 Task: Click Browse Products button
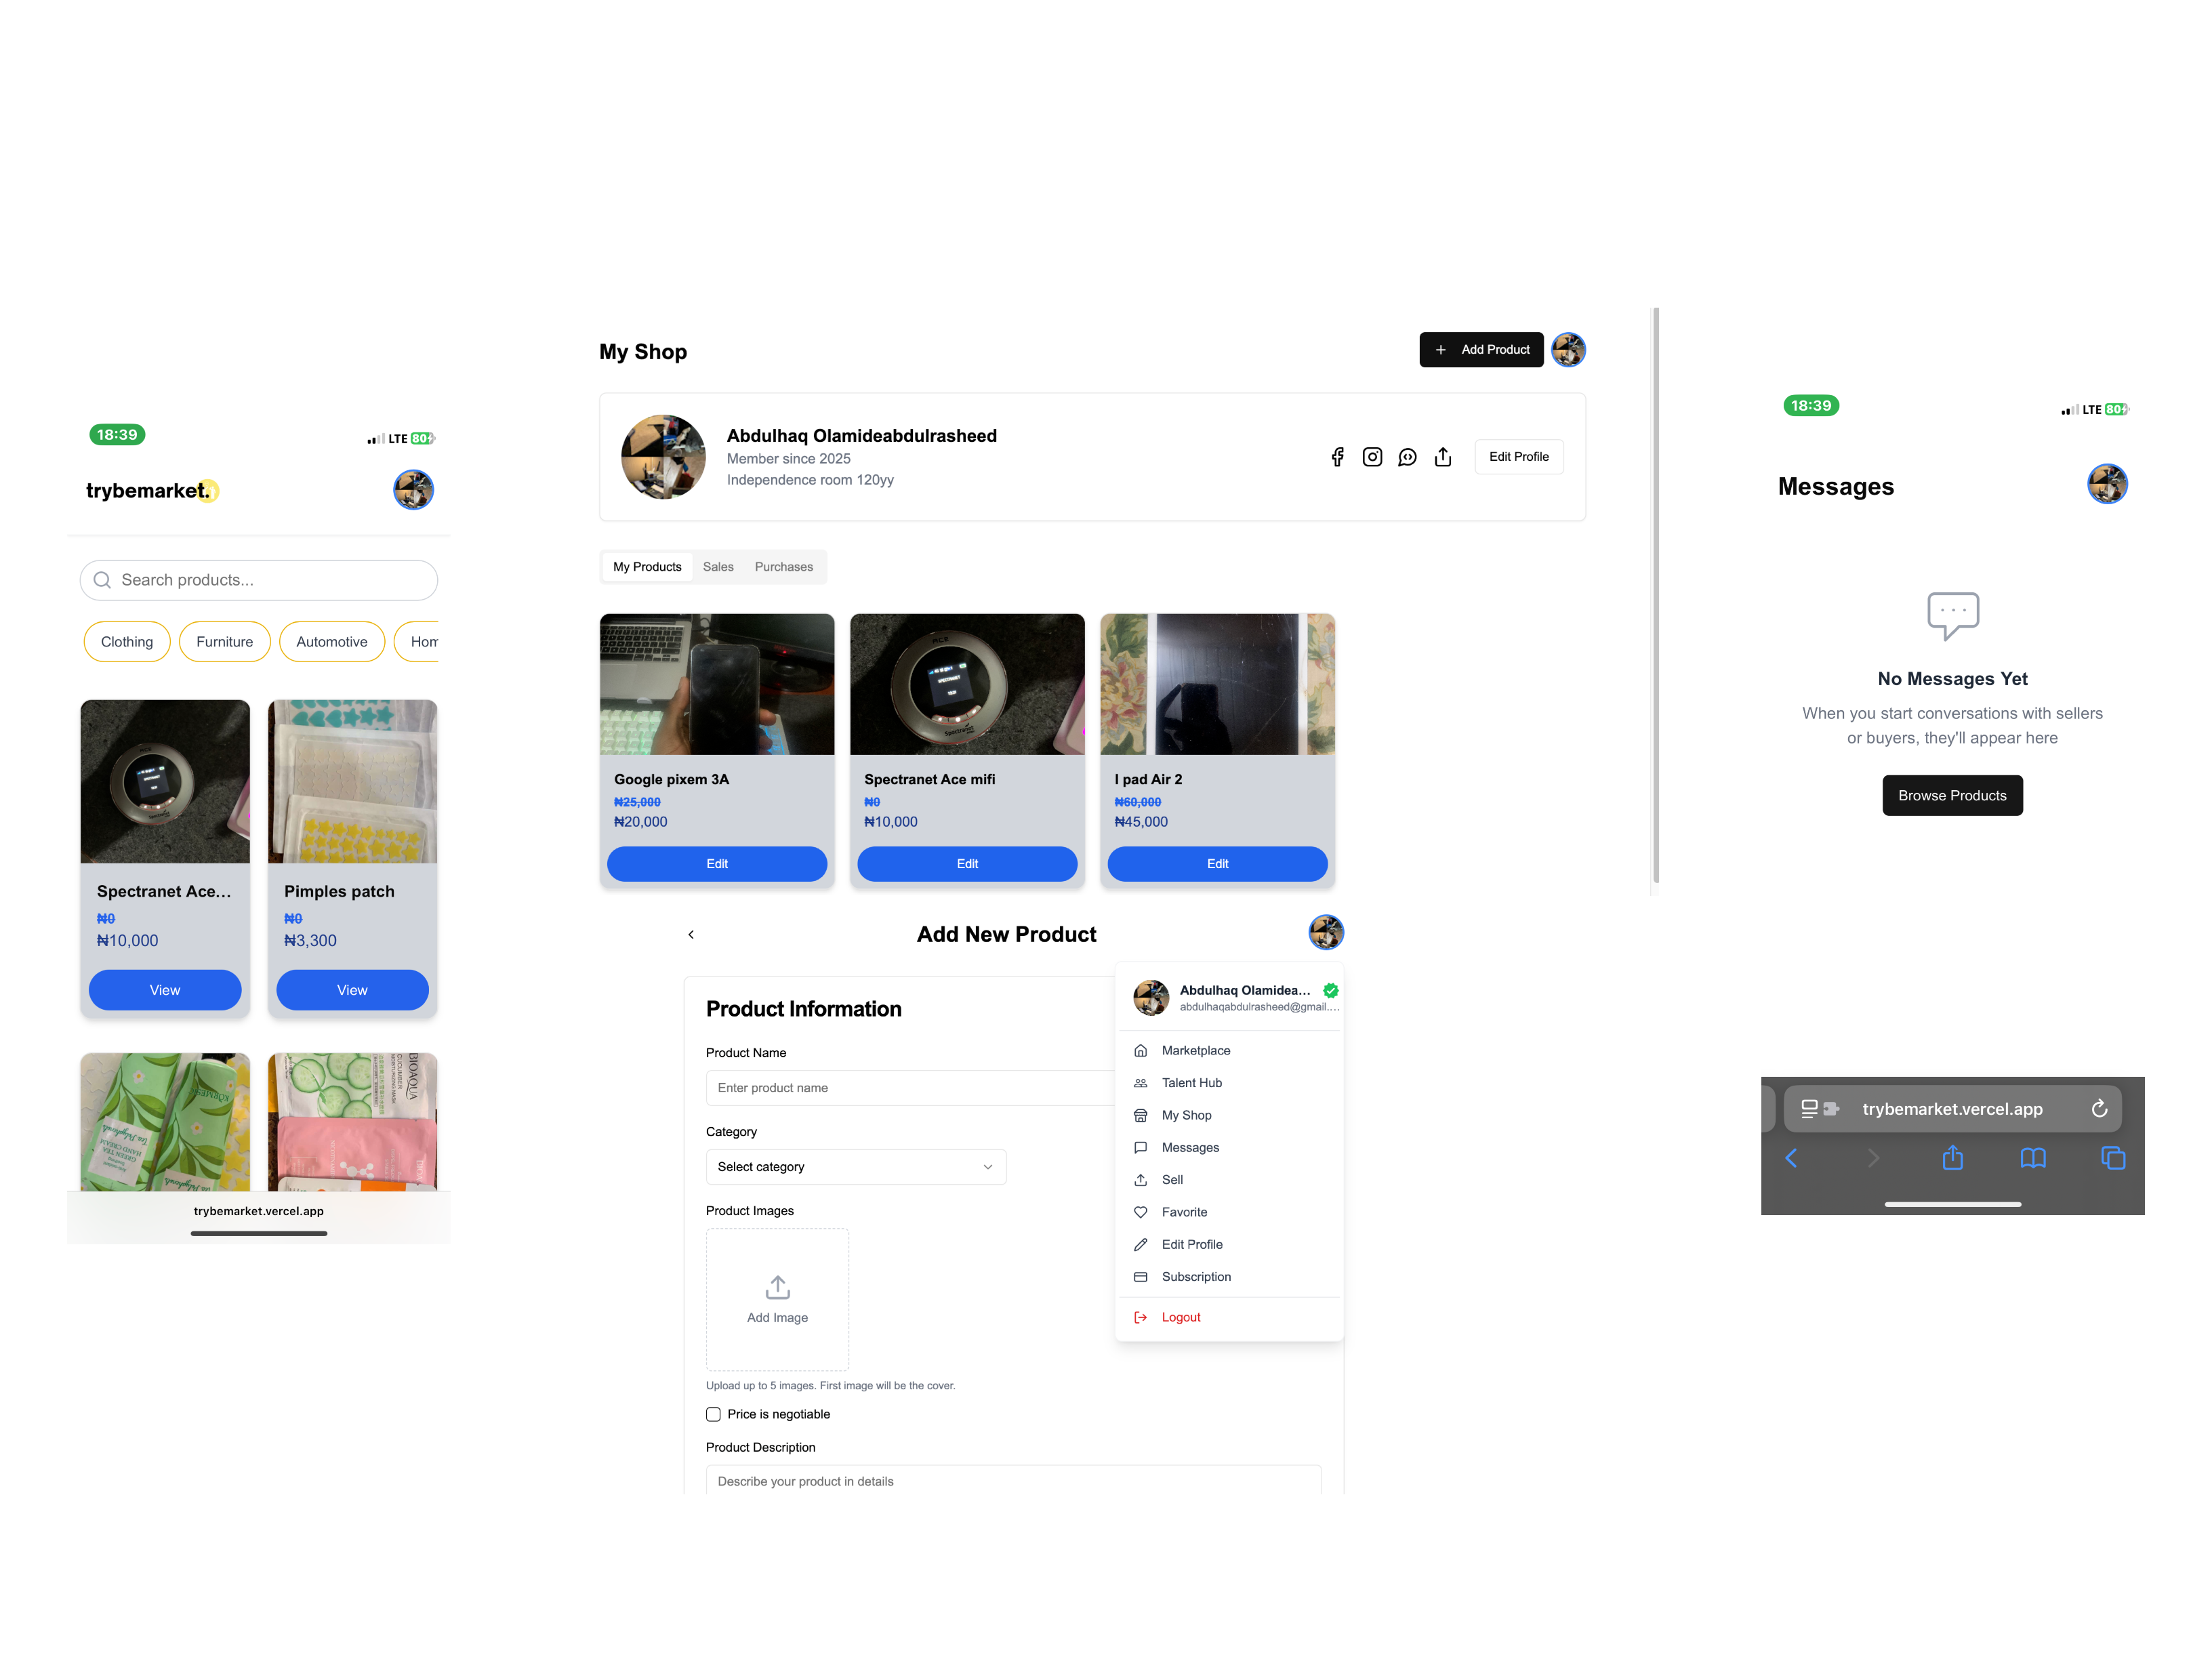click(1952, 796)
